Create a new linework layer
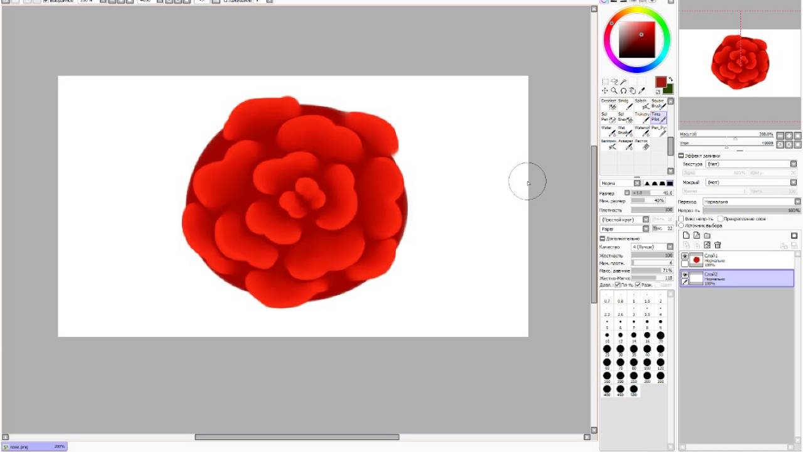Screen dimensions: 803x452 (696, 235)
